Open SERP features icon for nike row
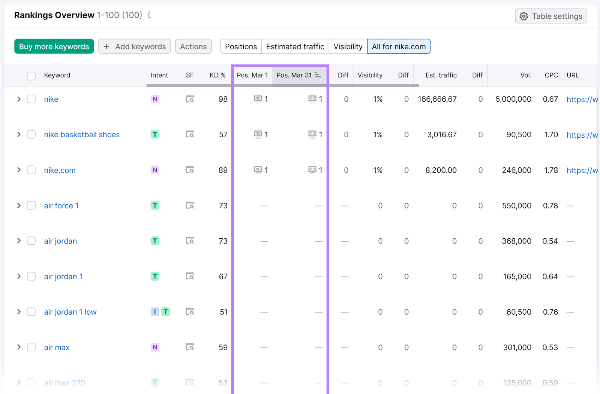The width and height of the screenshot is (600, 394). pyautogui.click(x=190, y=99)
